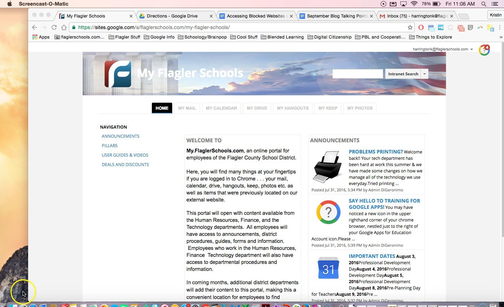The height and width of the screenshot is (307, 504).
Task: Click the grey lightbulb Keep extension
Action: (470, 27)
